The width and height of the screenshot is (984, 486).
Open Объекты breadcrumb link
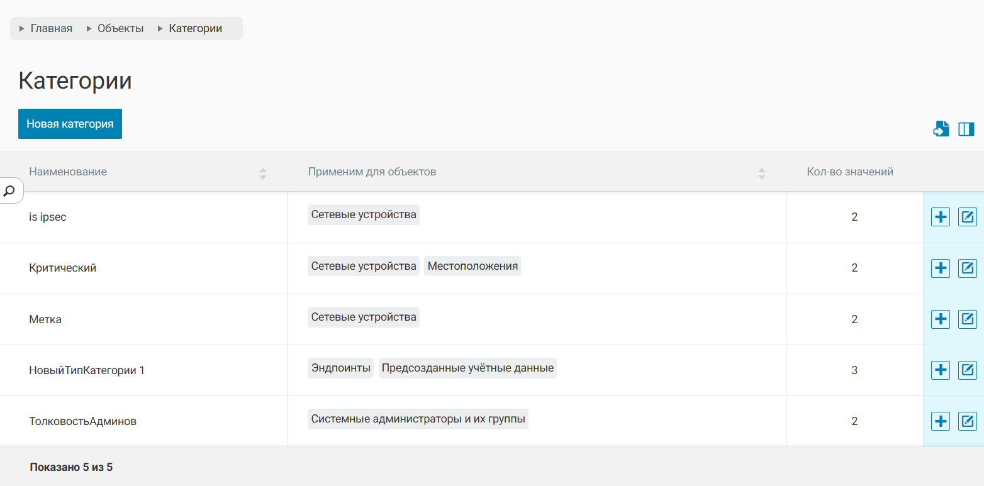click(120, 28)
